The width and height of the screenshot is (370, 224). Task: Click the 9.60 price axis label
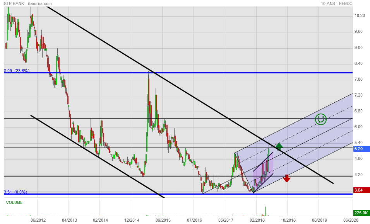tap(358, 32)
